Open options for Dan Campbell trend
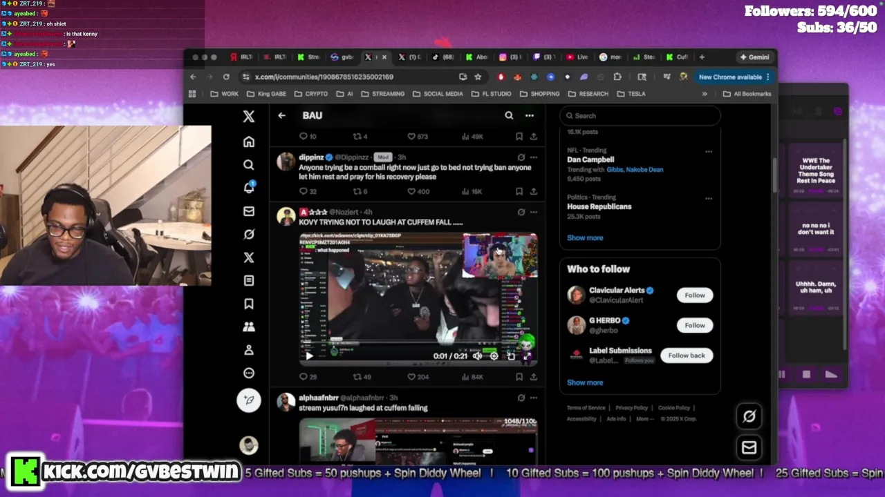 click(x=709, y=151)
